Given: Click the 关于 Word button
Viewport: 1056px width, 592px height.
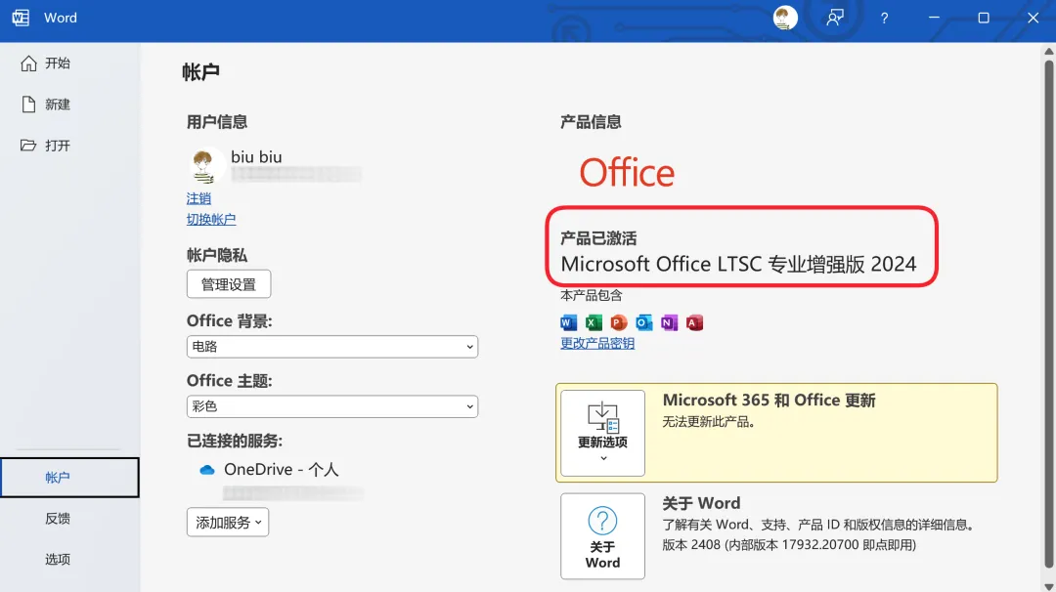Looking at the screenshot, I should coord(602,536).
